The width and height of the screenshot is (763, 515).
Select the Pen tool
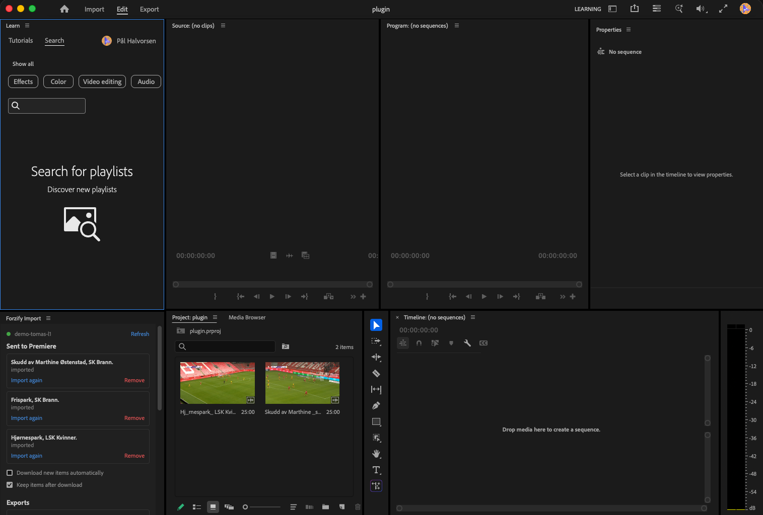(376, 405)
